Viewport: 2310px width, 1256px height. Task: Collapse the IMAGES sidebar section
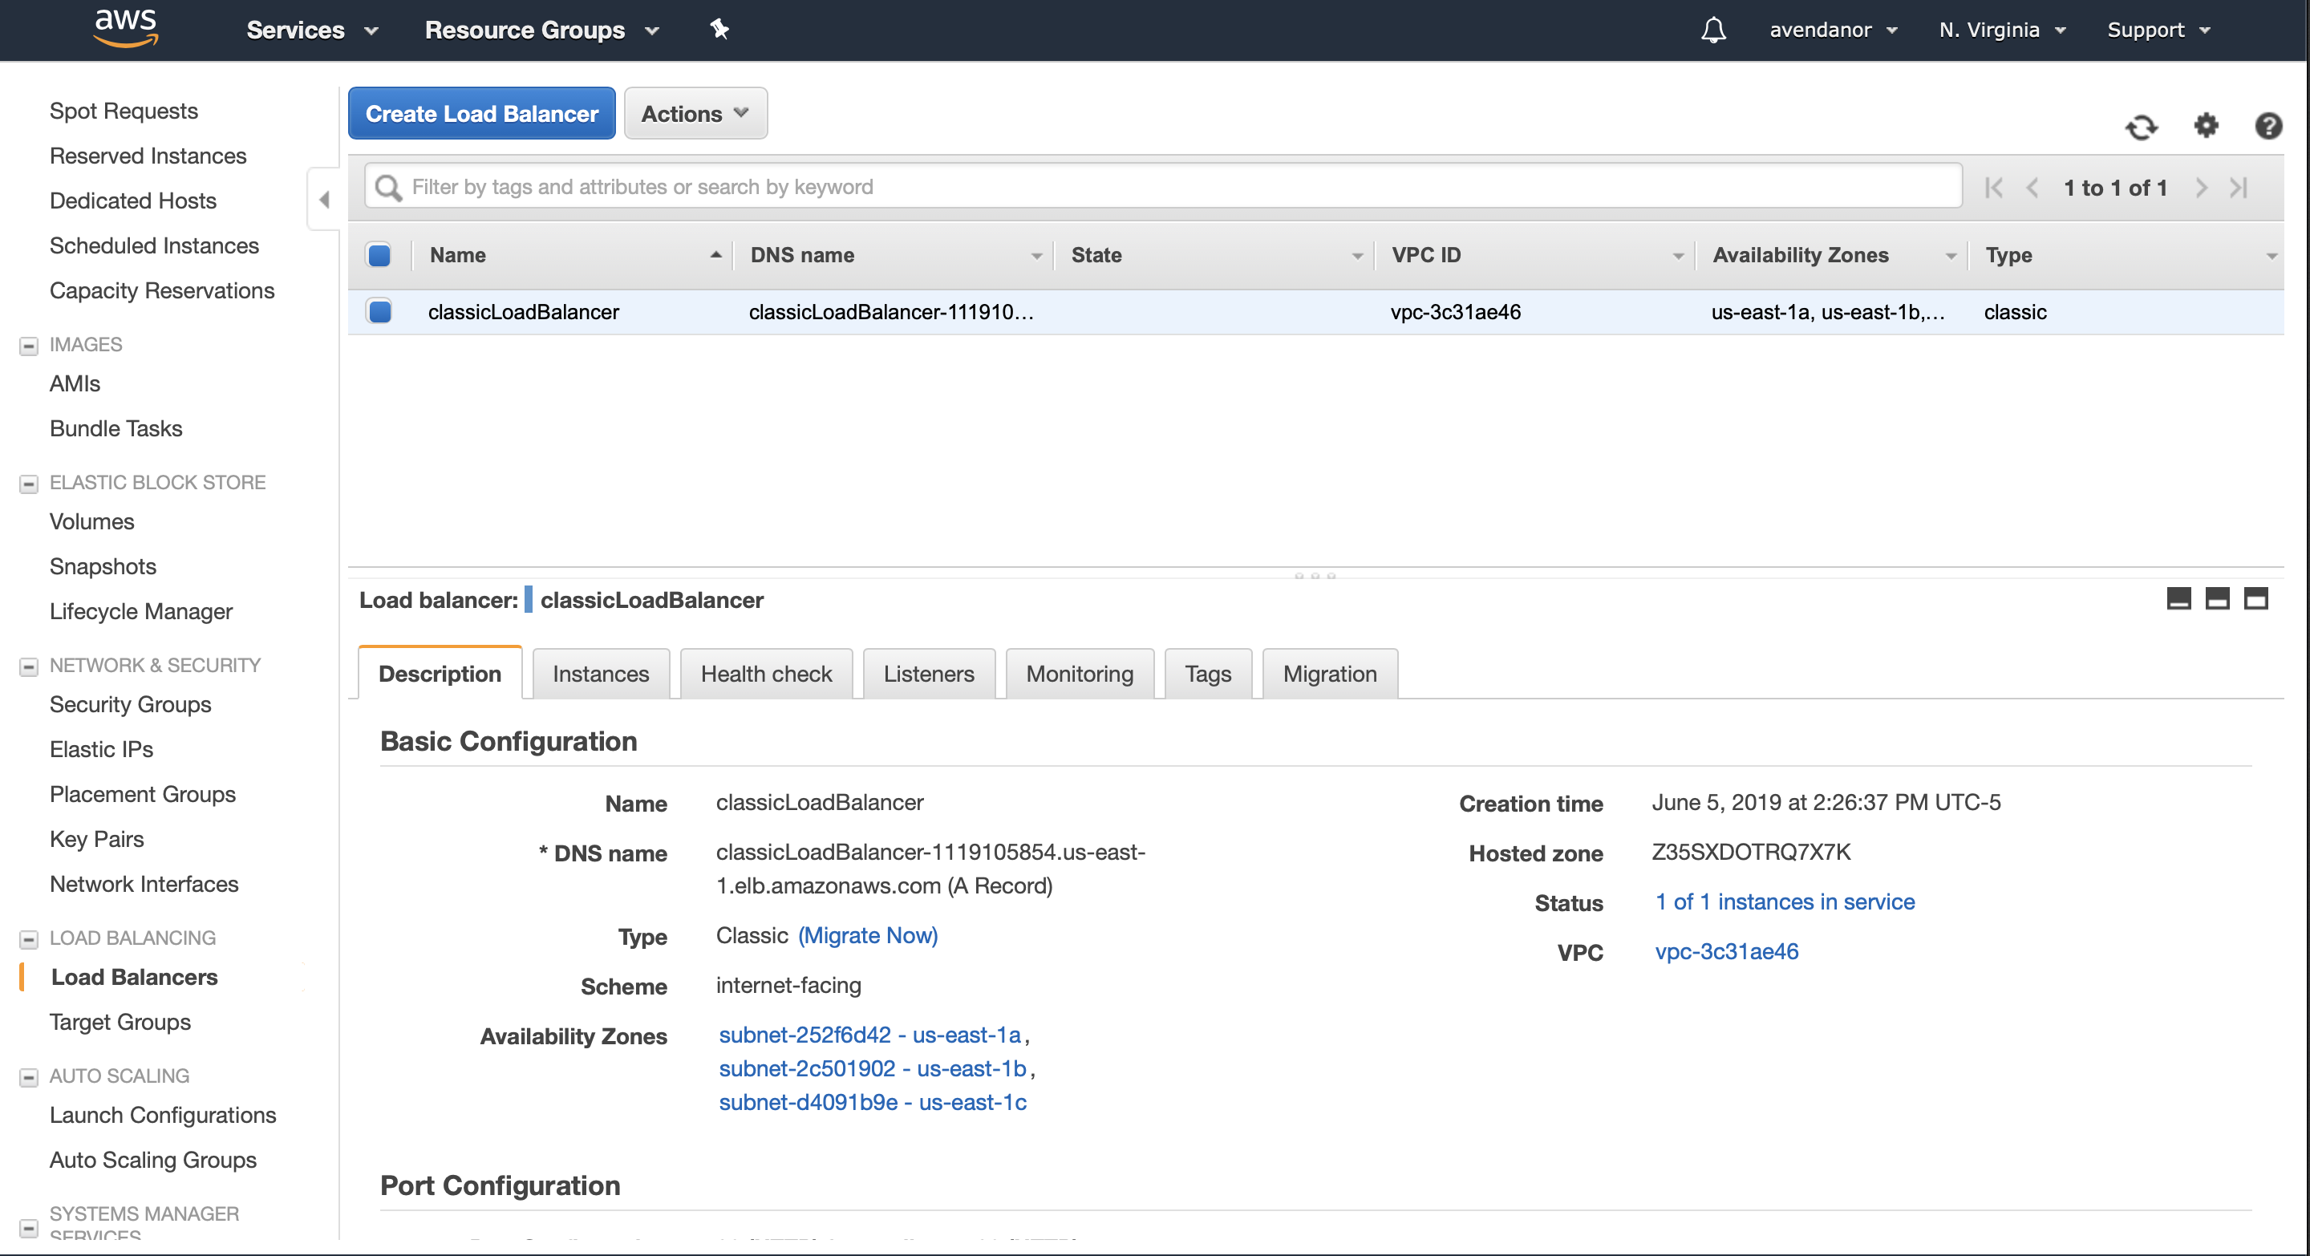coord(29,346)
